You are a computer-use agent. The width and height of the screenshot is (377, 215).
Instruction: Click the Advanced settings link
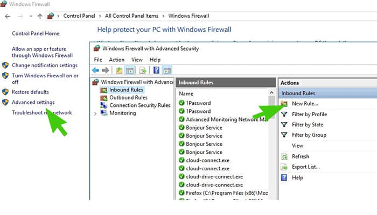[x=33, y=102]
